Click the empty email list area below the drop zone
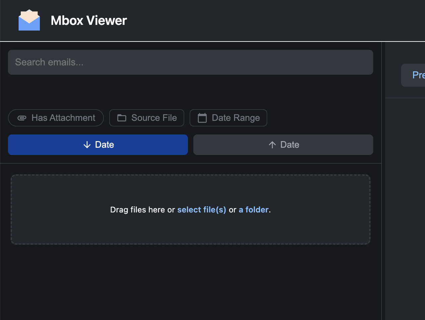This screenshot has height=320, width=425. point(190,282)
